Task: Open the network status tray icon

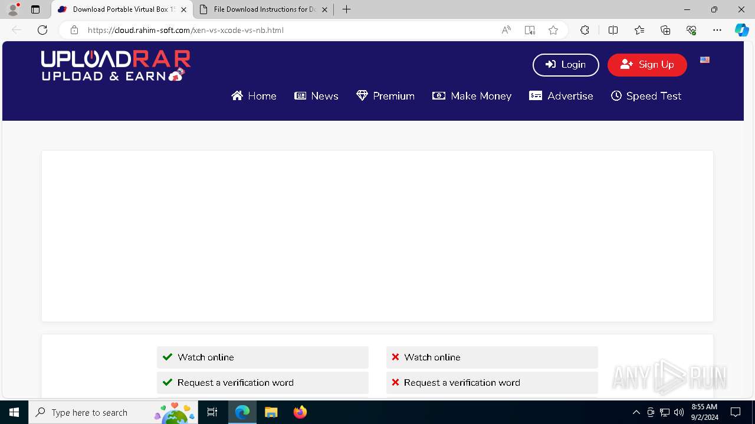Action: point(665,412)
